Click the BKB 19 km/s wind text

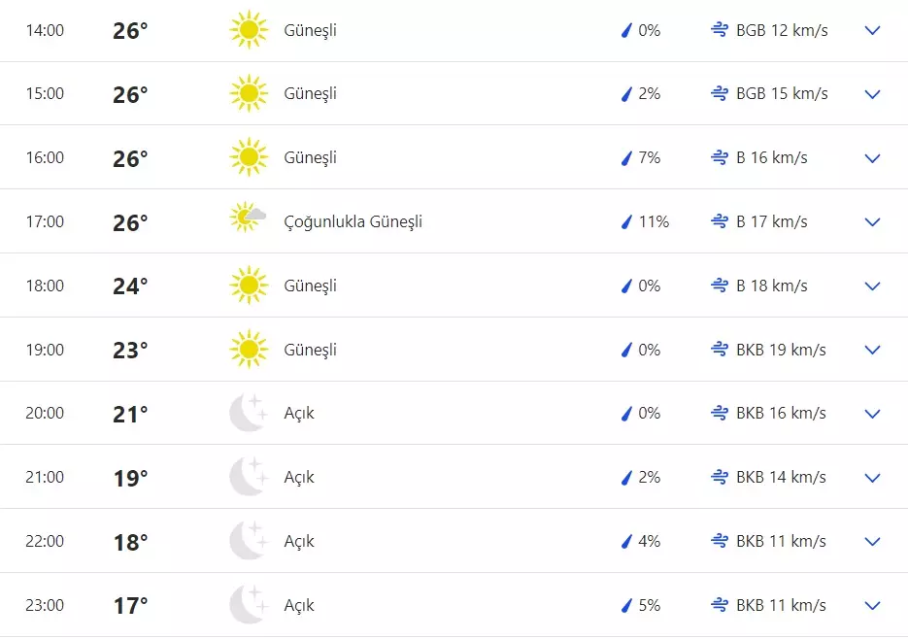(x=781, y=350)
